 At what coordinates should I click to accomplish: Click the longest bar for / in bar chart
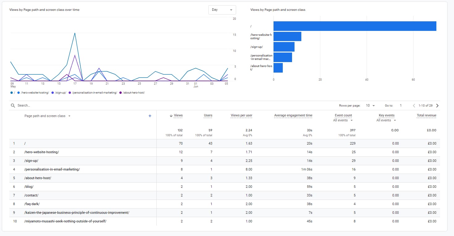pos(355,26)
